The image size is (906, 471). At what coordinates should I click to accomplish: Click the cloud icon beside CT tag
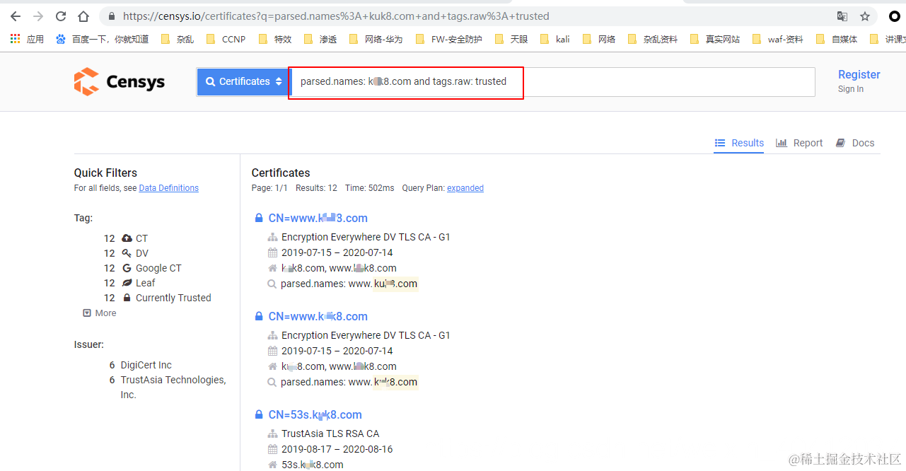[127, 238]
